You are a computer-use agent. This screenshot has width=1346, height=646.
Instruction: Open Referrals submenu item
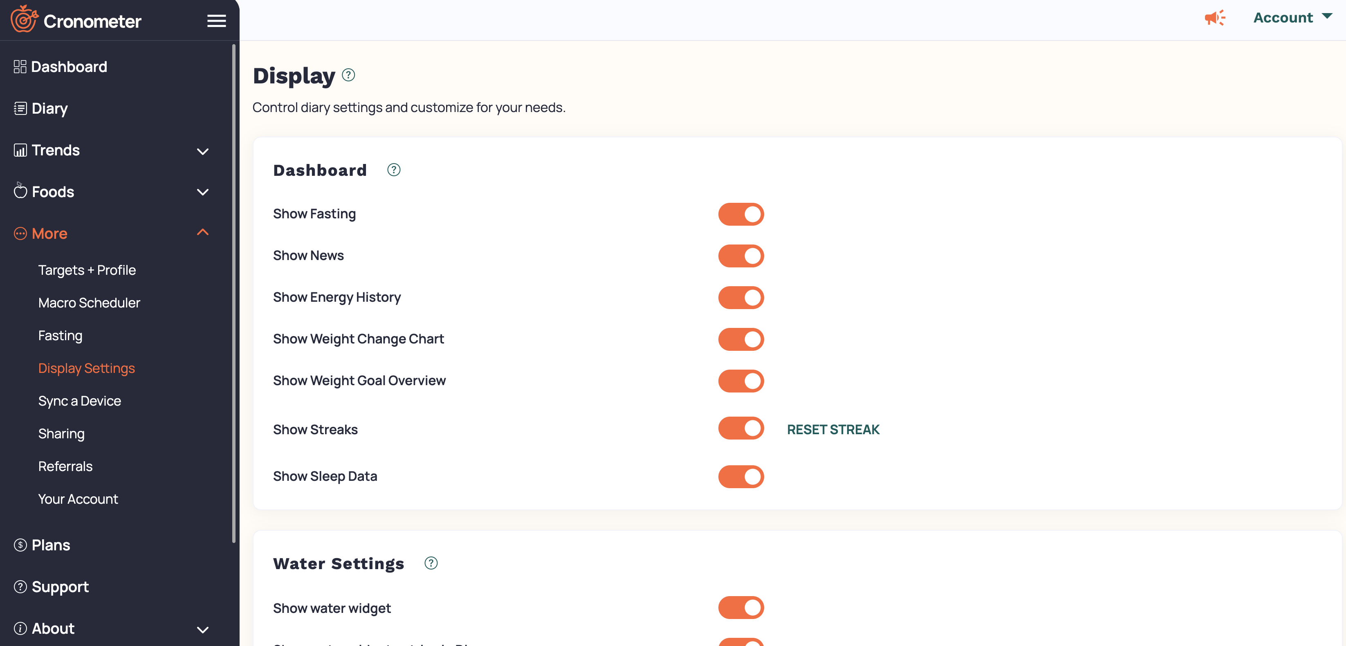[x=65, y=466]
